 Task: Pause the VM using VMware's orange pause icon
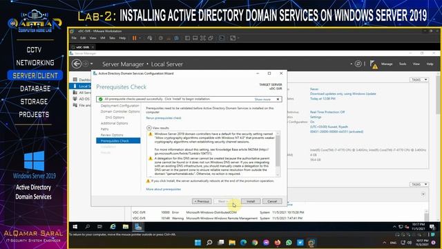[135, 38]
